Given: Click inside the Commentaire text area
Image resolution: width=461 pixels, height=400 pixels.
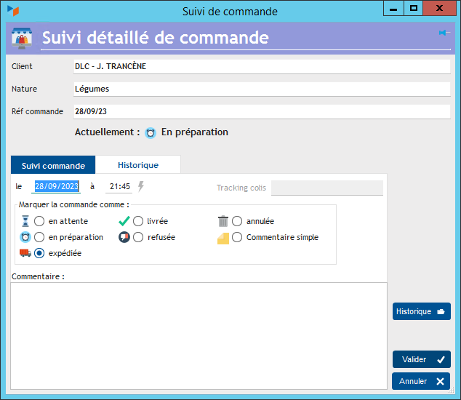Looking at the screenshot, I should [199, 335].
